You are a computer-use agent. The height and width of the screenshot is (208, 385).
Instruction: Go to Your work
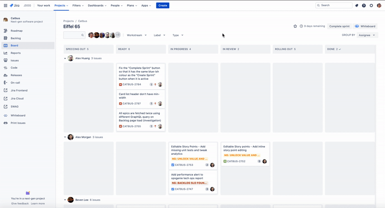(x=43, y=5)
